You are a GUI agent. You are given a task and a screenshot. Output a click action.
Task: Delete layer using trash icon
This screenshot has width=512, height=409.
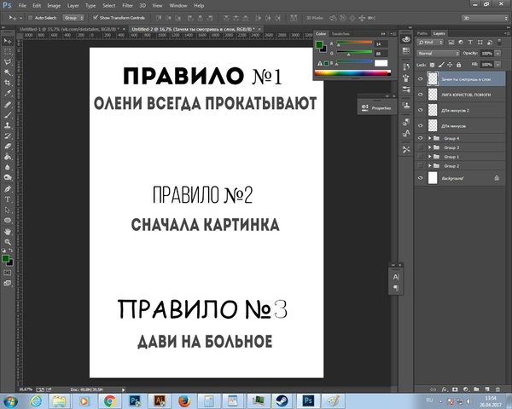[x=497, y=389]
